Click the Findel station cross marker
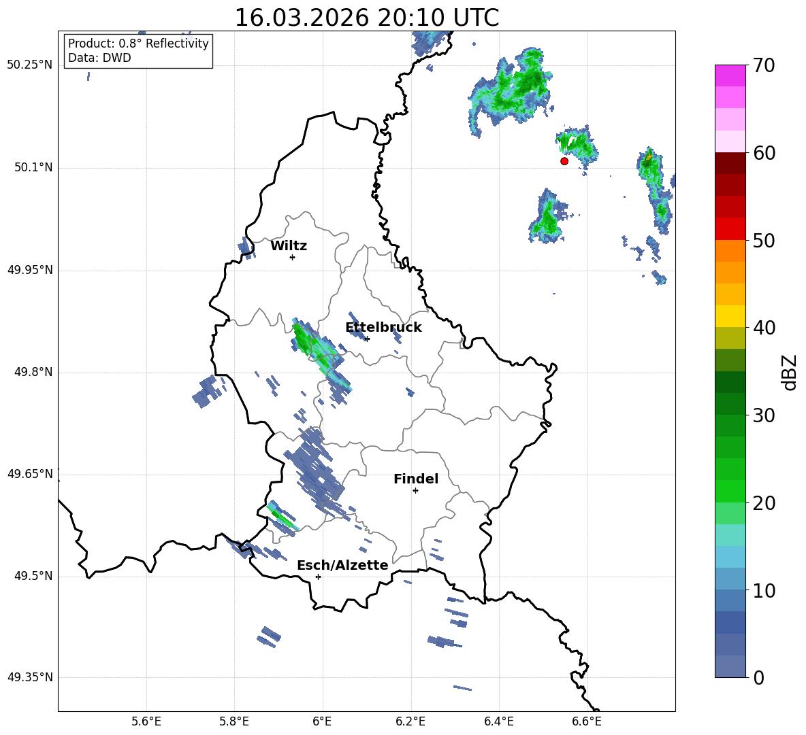This screenshot has width=806, height=735. [415, 491]
